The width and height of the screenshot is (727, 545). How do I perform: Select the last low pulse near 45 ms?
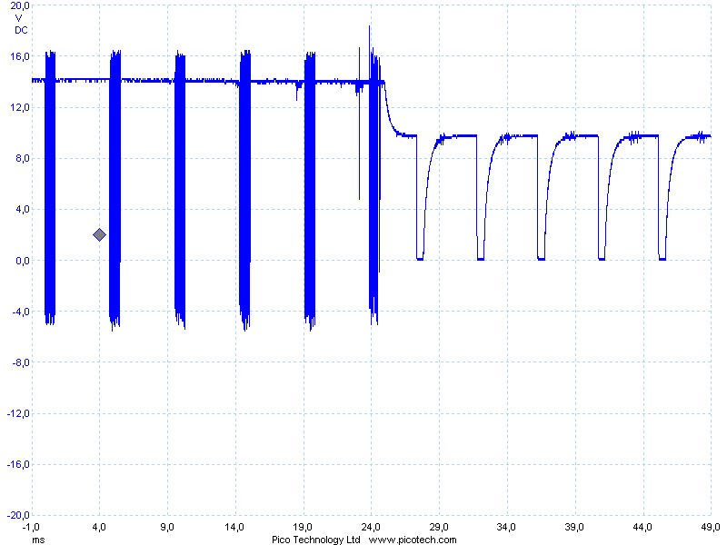tap(662, 258)
